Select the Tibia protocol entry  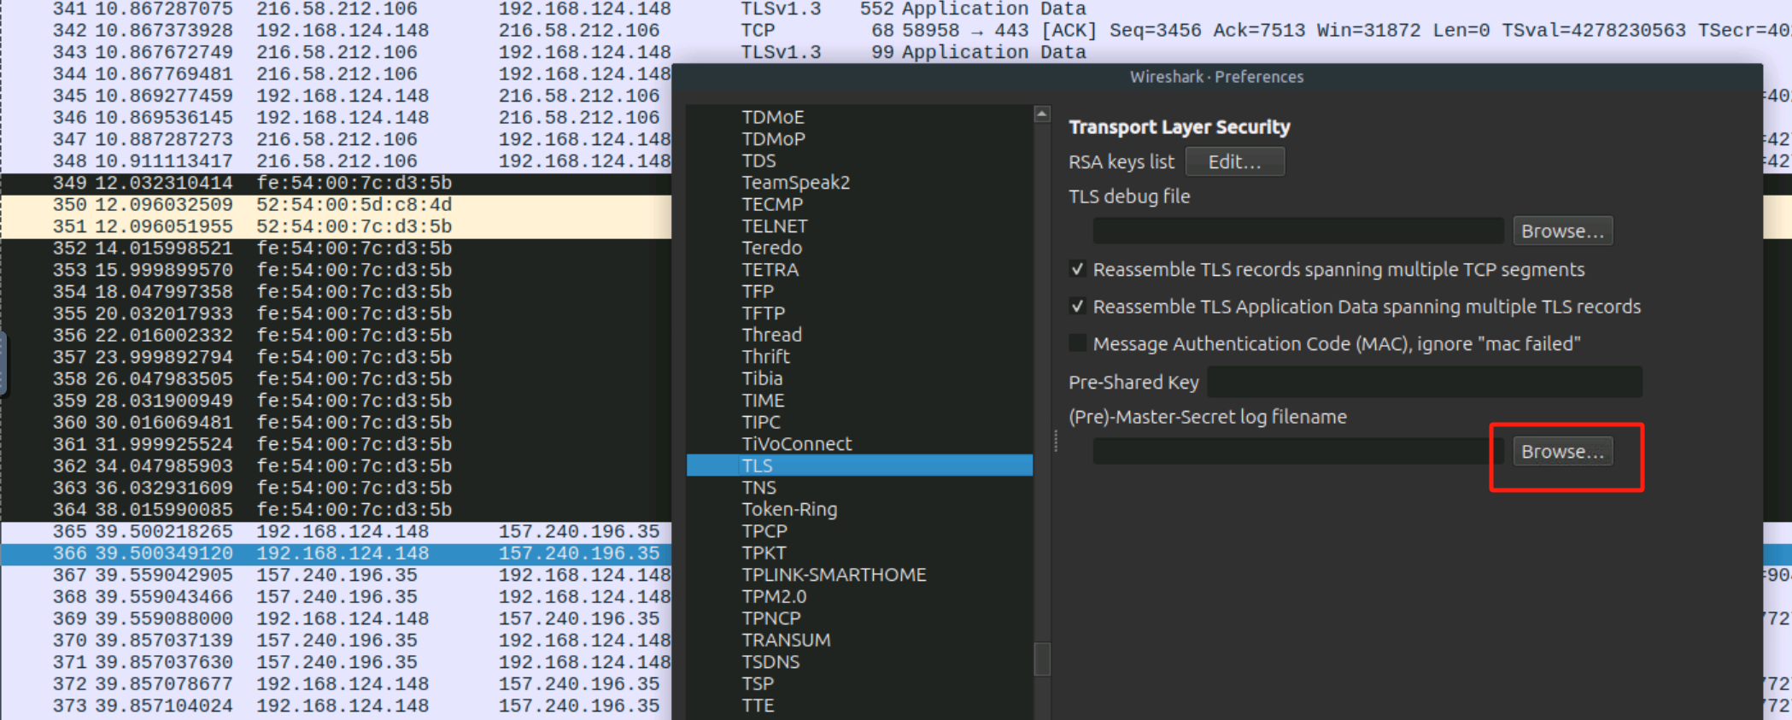859,378
